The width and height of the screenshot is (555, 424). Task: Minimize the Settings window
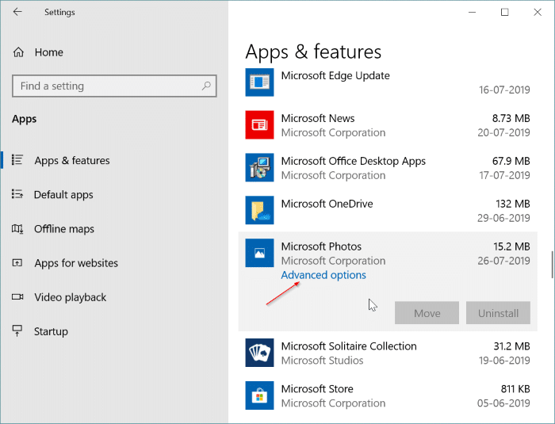472,12
